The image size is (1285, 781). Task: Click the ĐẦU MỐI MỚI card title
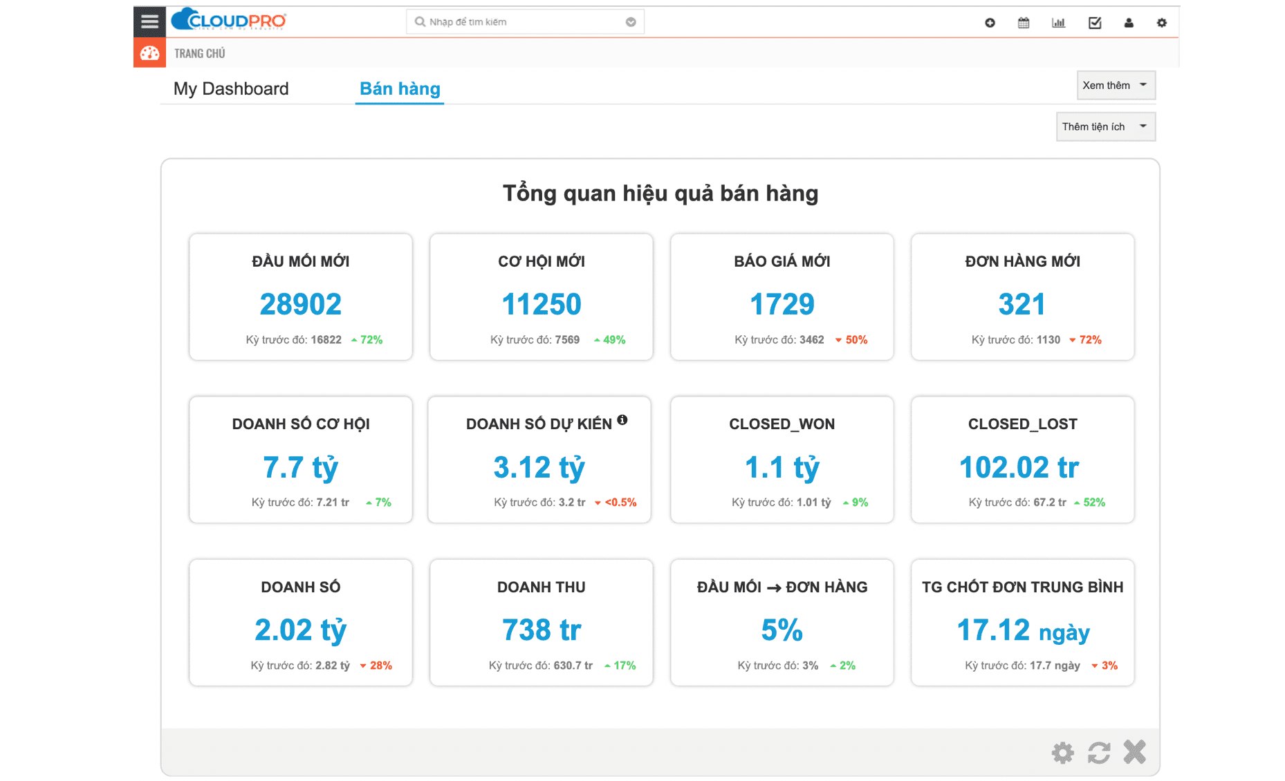[301, 261]
